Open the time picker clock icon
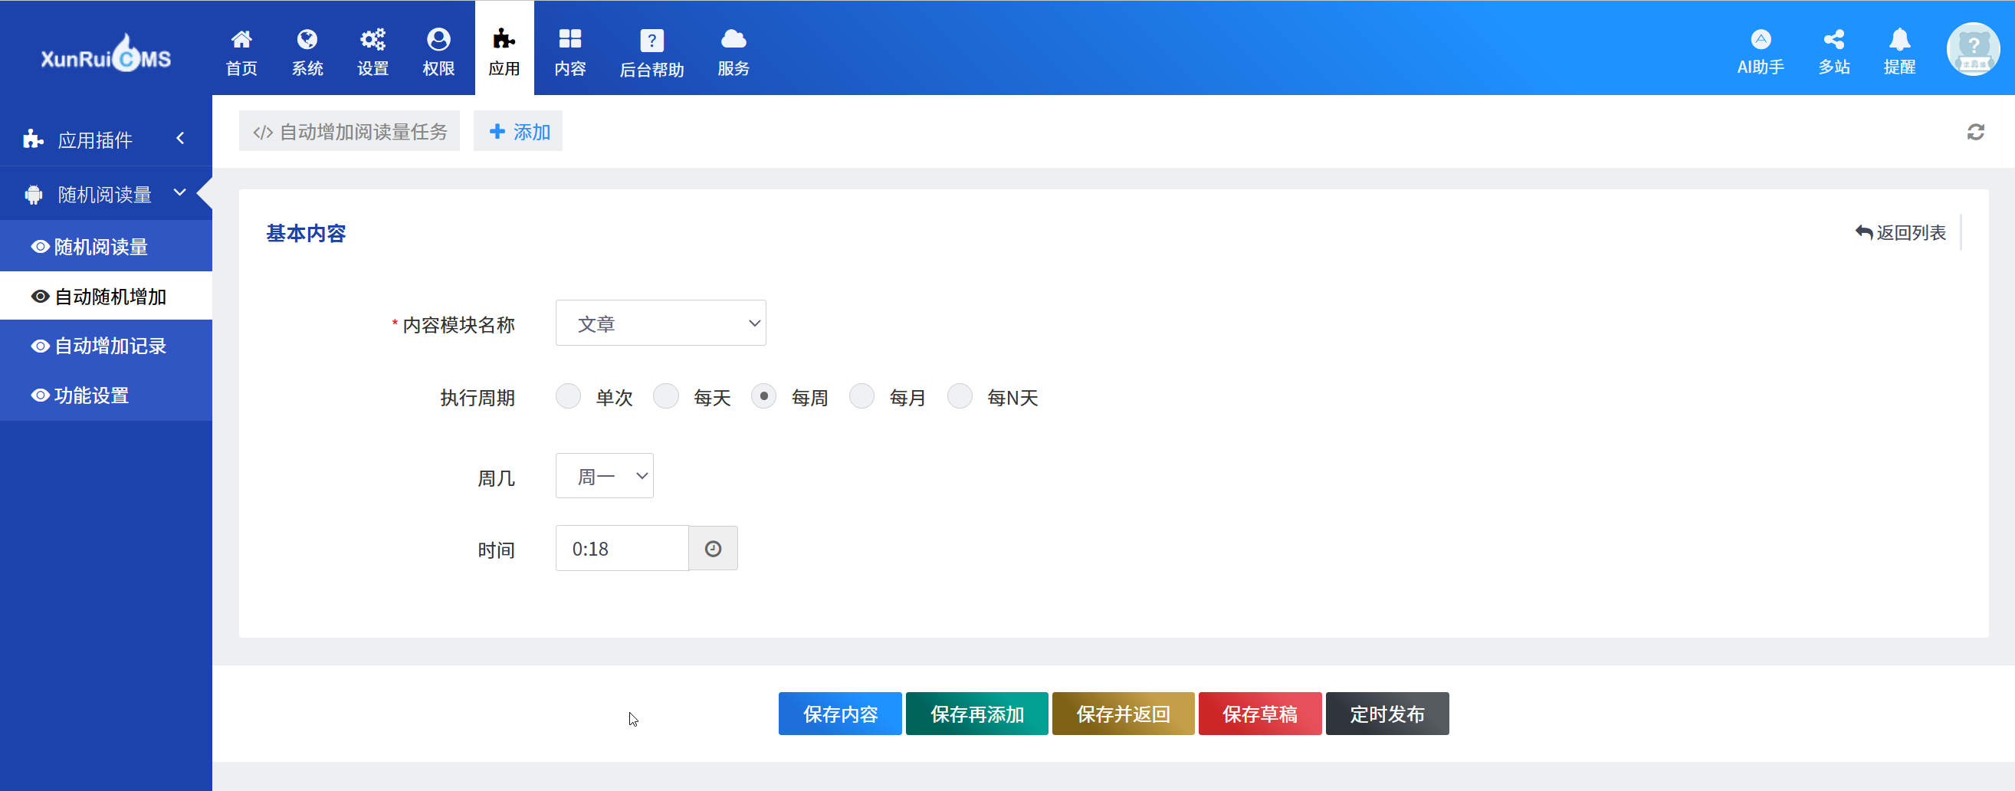Viewport: 2015px width, 791px height. coord(713,549)
